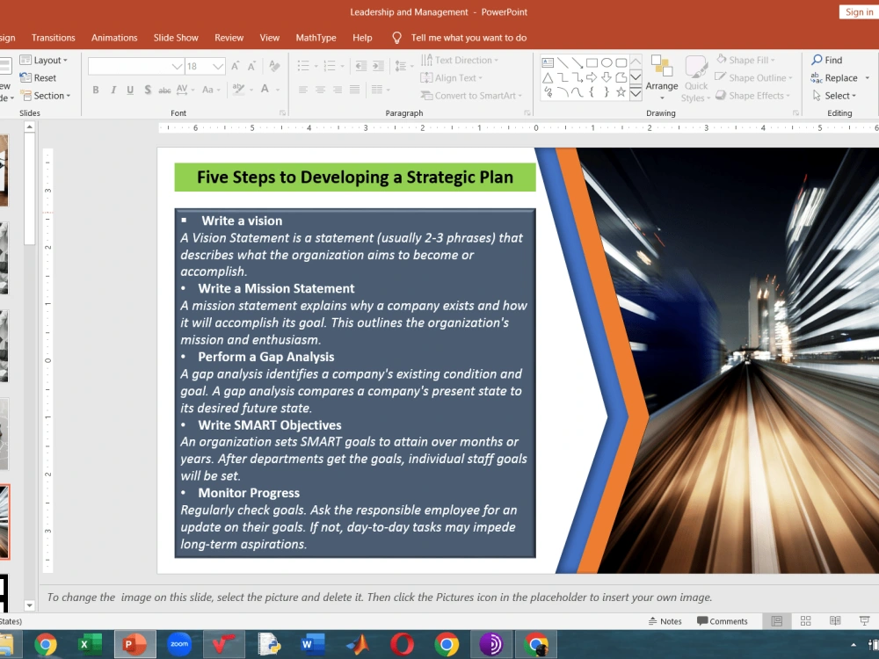Viewport: 879px width, 659px height.
Task: Open character spacing options
Action: tap(185, 90)
